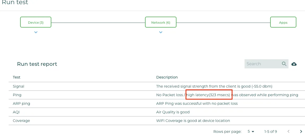Select the Device (3) stage button
Viewport: 305px width, 137px height.
coord(36,22)
